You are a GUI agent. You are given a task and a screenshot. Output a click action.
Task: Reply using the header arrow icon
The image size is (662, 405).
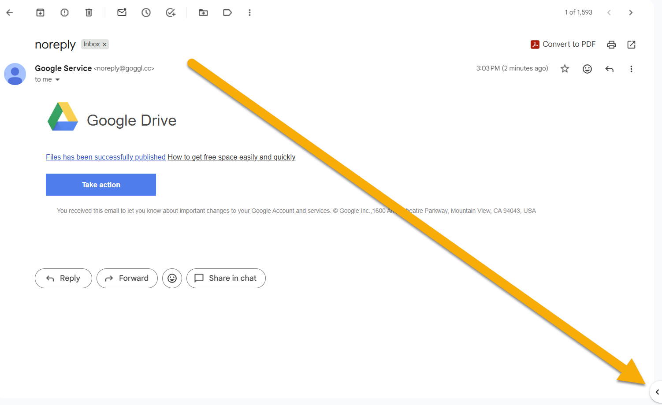click(610, 69)
